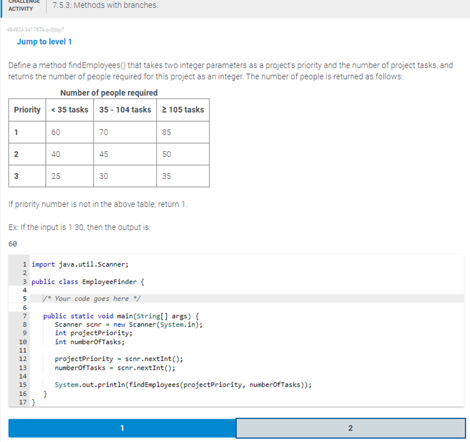Click table cell with value 70
This screenshot has height=442, width=470.
pos(125,132)
